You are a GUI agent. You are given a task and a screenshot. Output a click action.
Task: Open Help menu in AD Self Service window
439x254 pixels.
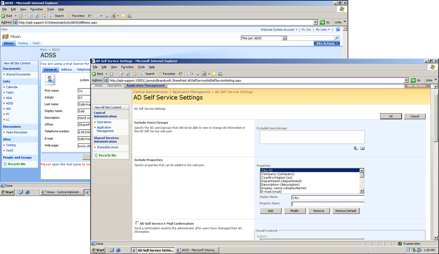[x=152, y=67]
